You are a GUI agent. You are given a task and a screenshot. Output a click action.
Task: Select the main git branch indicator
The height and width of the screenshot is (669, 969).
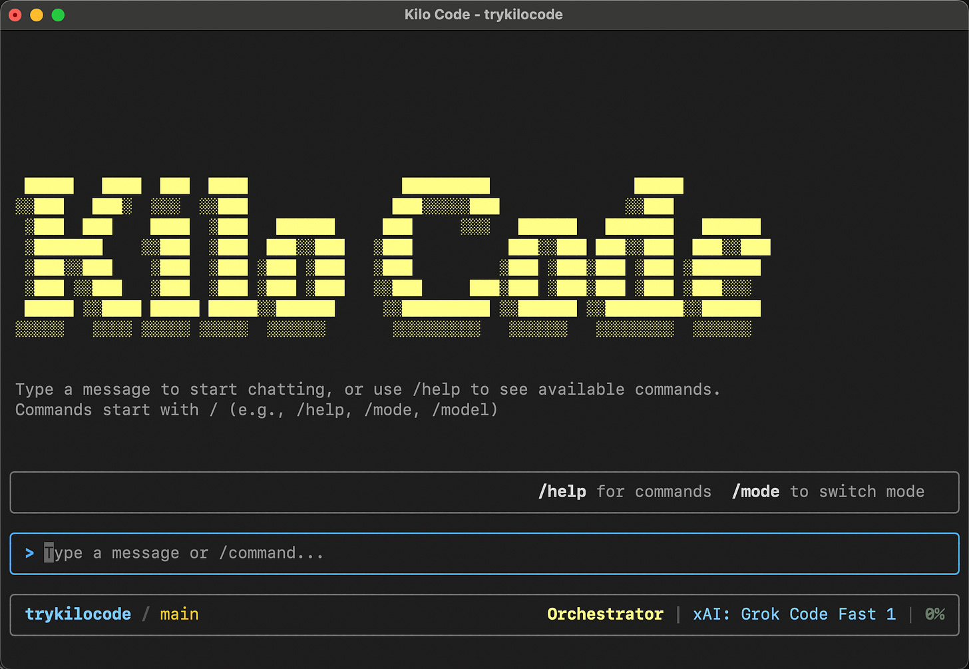(179, 614)
